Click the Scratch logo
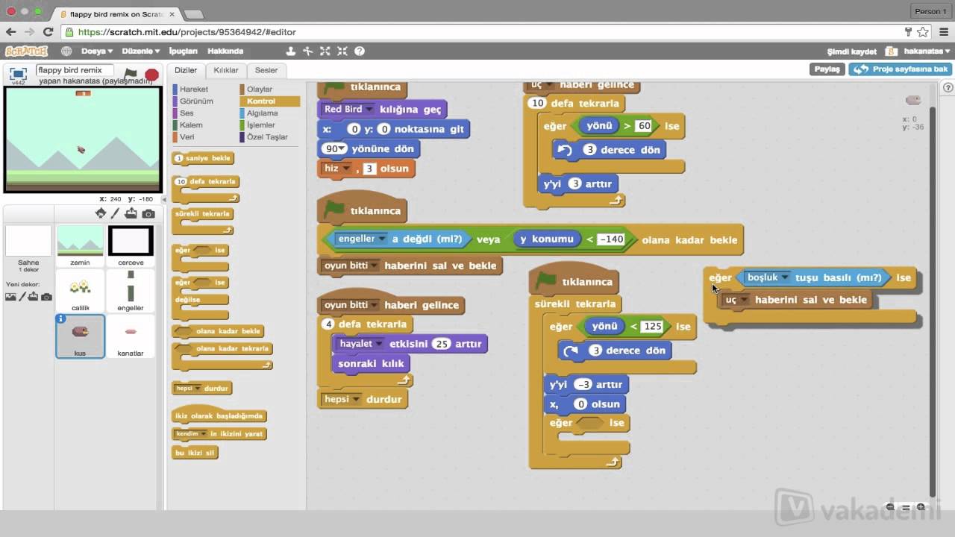The image size is (955, 537). click(25, 51)
